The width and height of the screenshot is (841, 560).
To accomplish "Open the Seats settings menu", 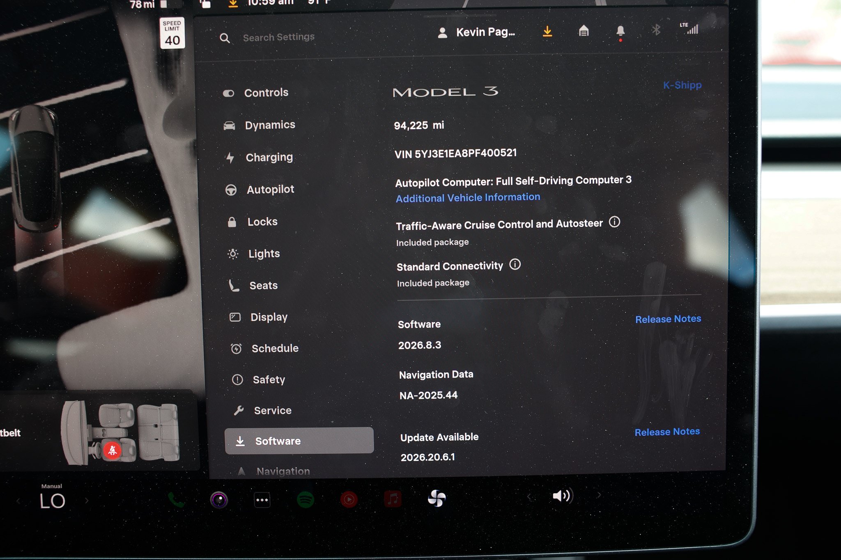I will [253, 286].
